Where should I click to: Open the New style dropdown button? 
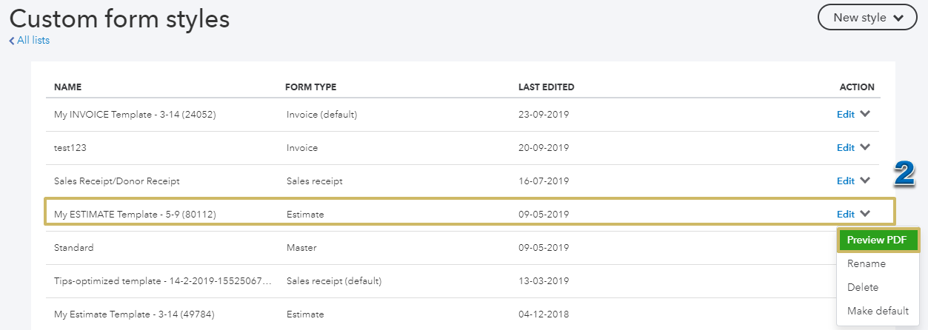click(x=867, y=18)
